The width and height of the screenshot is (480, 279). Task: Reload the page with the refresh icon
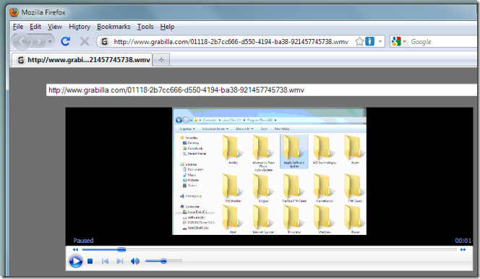[66, 41]
